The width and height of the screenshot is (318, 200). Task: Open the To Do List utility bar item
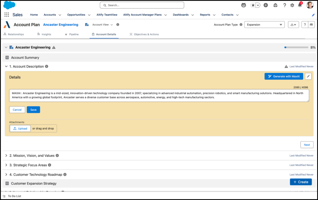[x=12, y=196]
